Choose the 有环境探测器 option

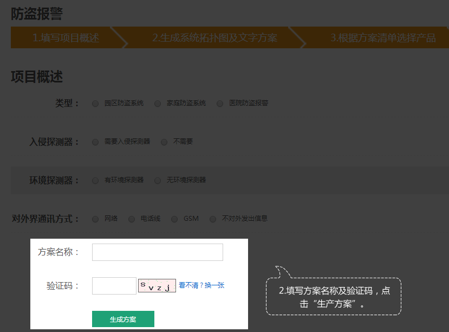point(95,181)
